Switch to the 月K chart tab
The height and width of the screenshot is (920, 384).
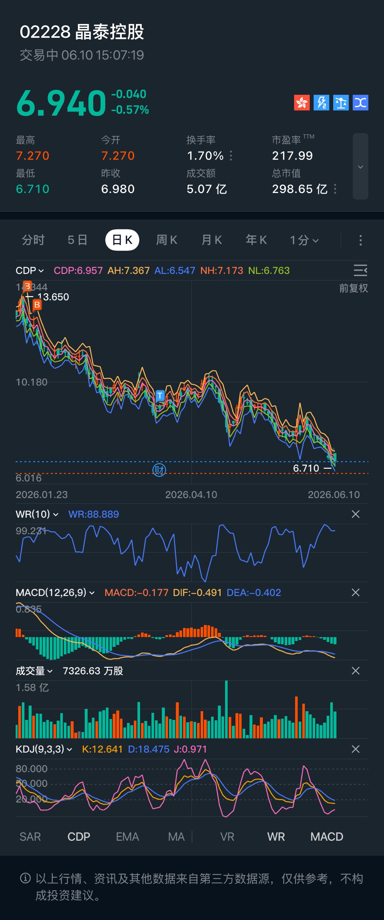click(212, 240)
